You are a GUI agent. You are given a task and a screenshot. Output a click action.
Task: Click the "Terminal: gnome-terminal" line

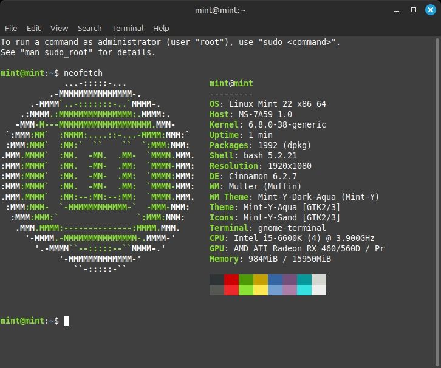point(268,228)
